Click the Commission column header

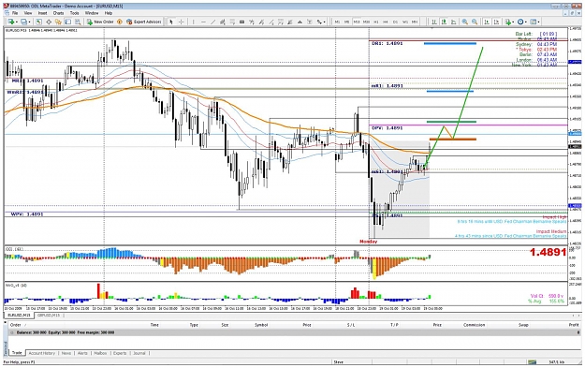click(x=475, y=325)
